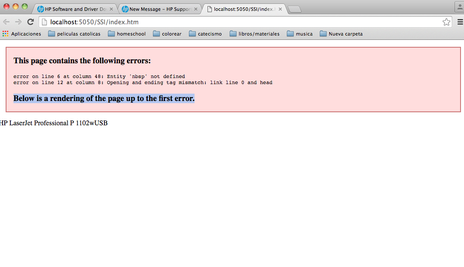Open the libros/materiales bookmark folder
This screenshot has height=267, width=464.
click(x=254, y=34)
